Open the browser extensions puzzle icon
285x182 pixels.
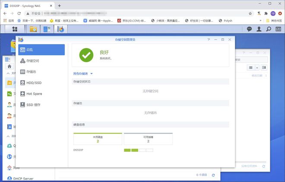pos(266,13)
